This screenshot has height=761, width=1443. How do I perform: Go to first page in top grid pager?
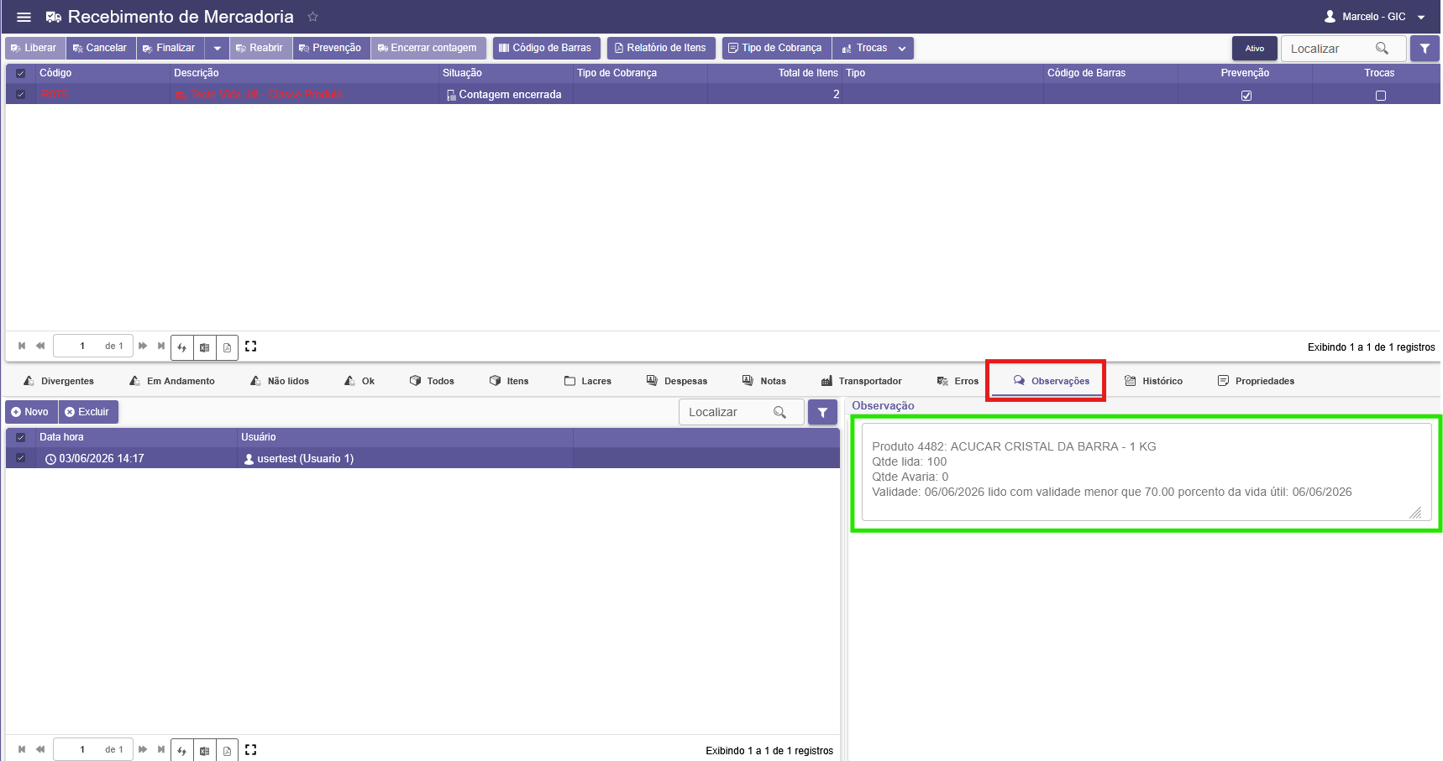(22, 346)
